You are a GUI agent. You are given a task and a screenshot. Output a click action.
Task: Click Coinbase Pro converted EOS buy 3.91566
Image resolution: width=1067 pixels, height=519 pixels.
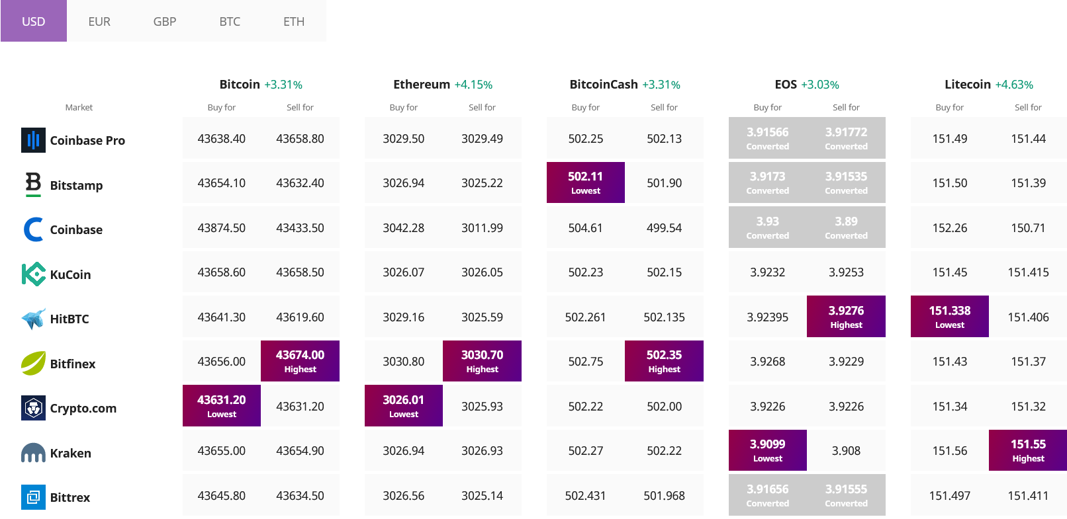pos(768,138)
